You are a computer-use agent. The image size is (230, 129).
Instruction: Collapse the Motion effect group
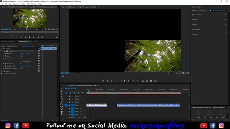click(2, 51)
